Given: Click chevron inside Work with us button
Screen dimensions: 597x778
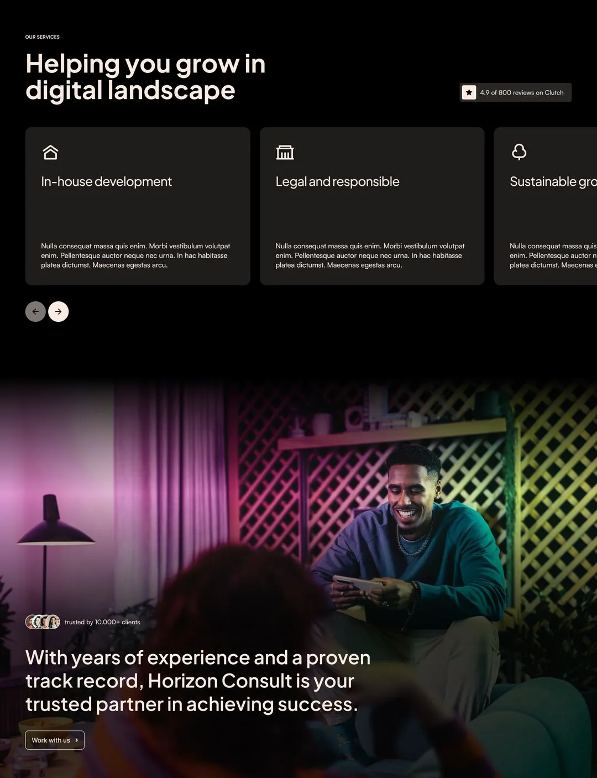Looking at the screenshot, I should click(x=76, y=740).
